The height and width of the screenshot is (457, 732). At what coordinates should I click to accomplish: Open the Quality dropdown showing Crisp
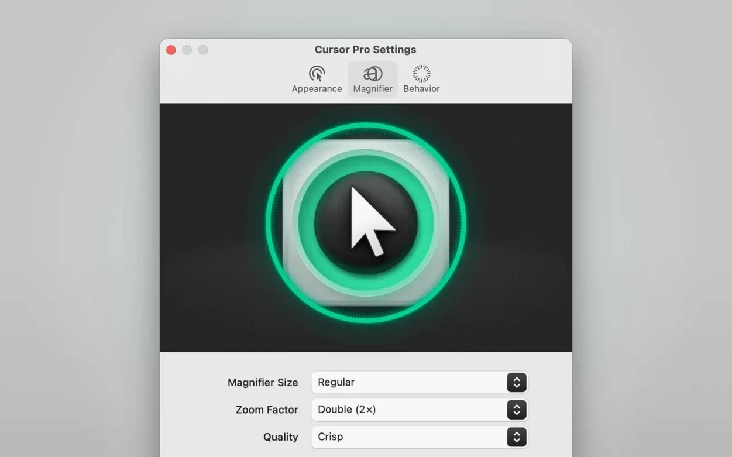click(419, 437)
